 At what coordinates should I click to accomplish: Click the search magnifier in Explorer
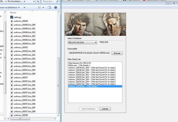pos(57,1)
